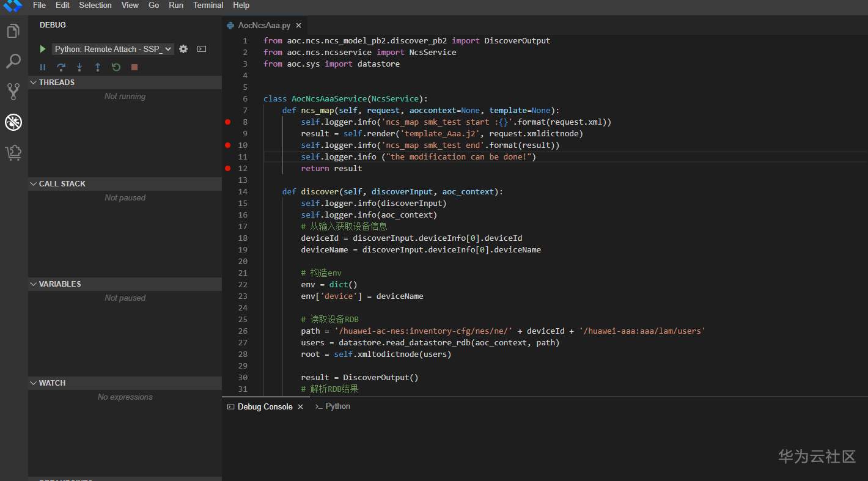
Task: Collapse the THREADS section
Action: [x=56, y=83]
